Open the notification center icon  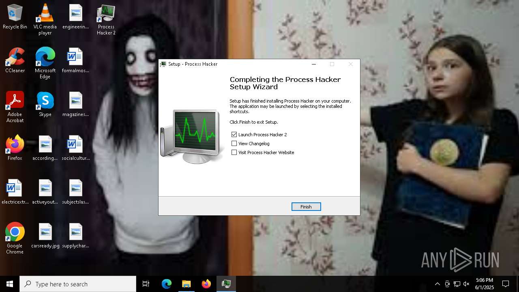506,284
